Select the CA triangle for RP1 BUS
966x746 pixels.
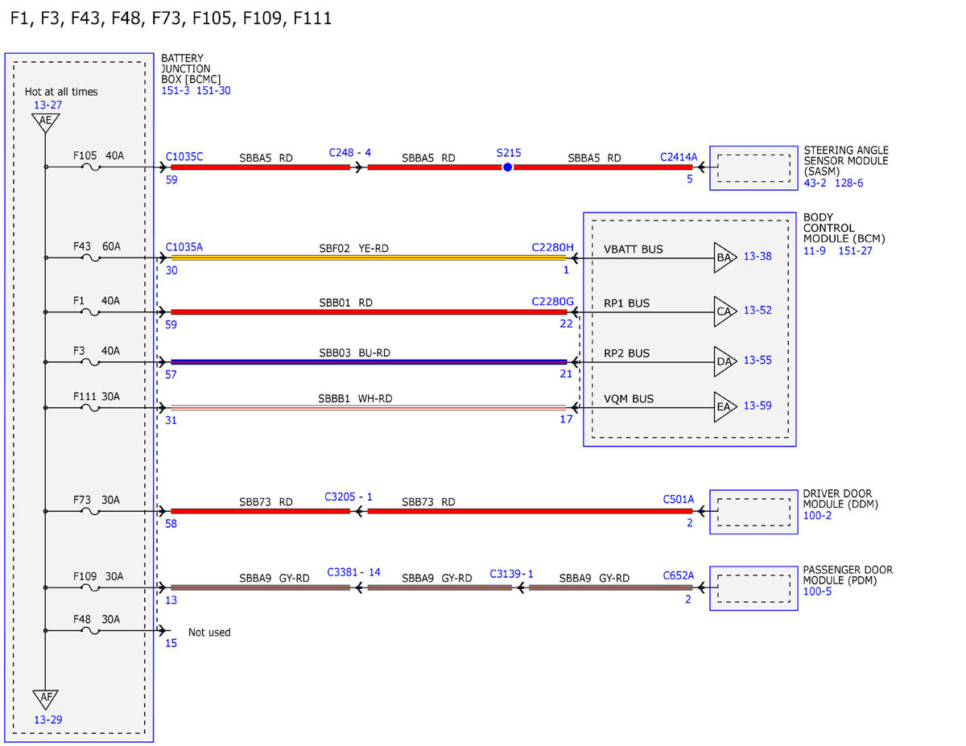coord(724,311)
